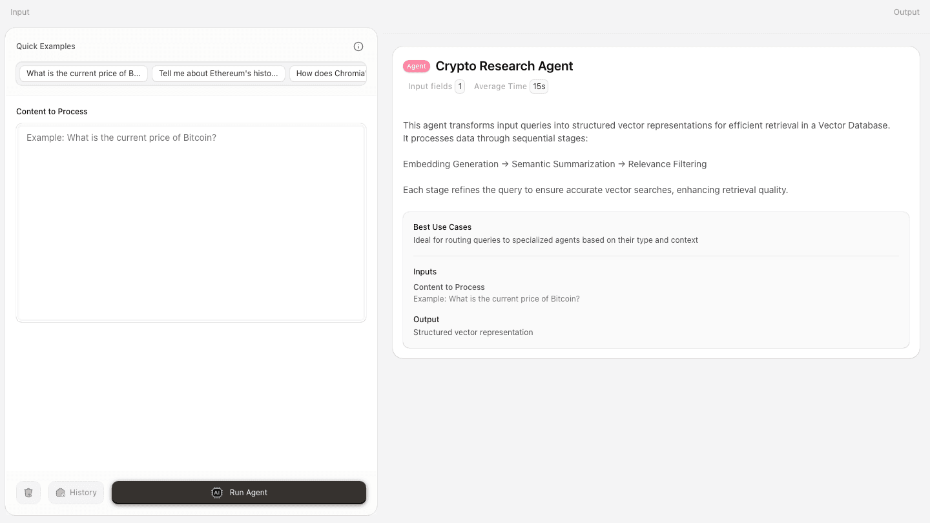Click the pink Agent badge
The height and width of the screenshot is (523, 930).
pyautogui.click(x=417, y=67)
